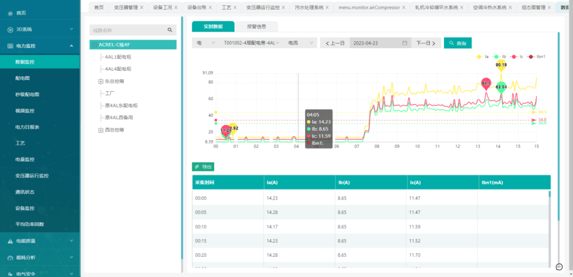
Task: Select 4AL1配电柜 in the tree
Action: 118,57
